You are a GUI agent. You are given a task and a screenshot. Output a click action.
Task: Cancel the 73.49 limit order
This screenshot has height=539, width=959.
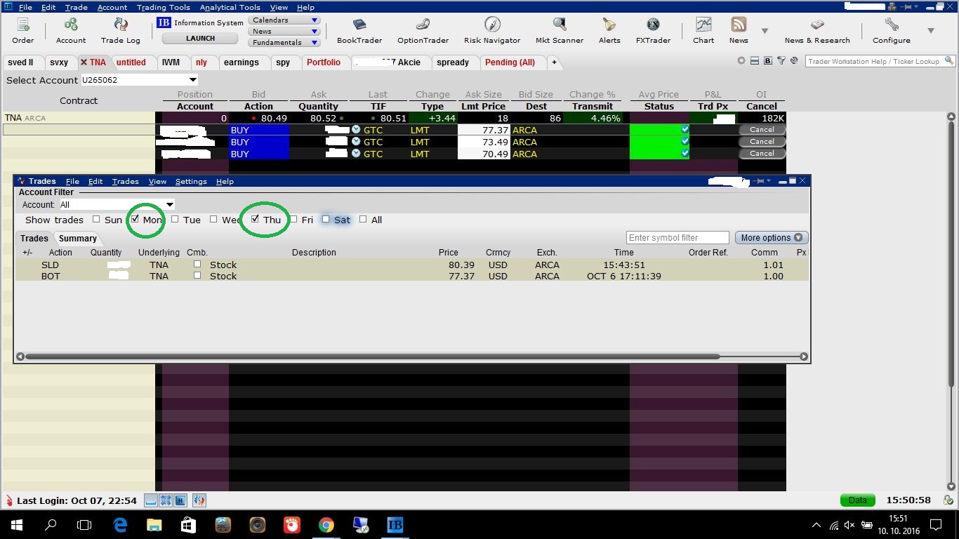[x=762, y=141]
